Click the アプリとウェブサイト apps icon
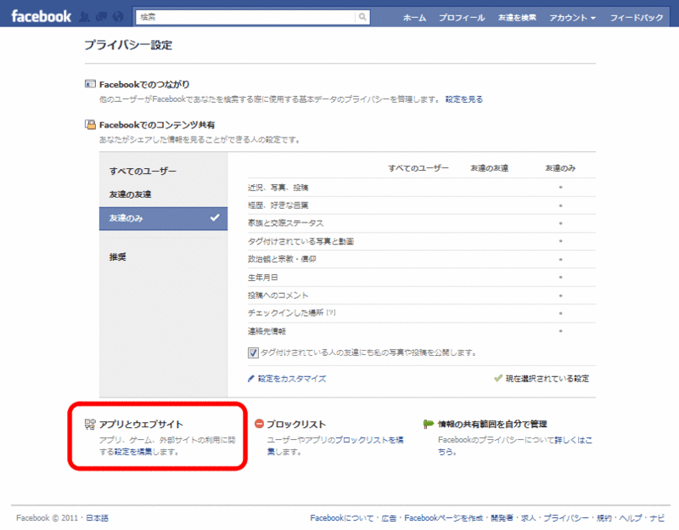This screenshot has height=530, width=679. coord(90,425)
